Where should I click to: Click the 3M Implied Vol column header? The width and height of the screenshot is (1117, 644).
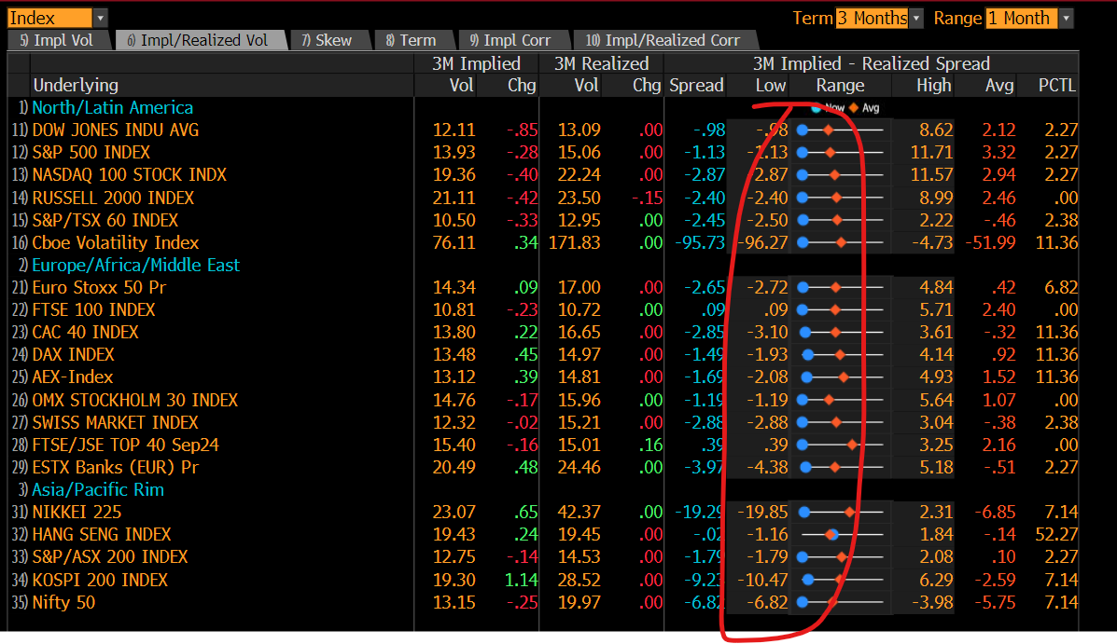(461, 86)
